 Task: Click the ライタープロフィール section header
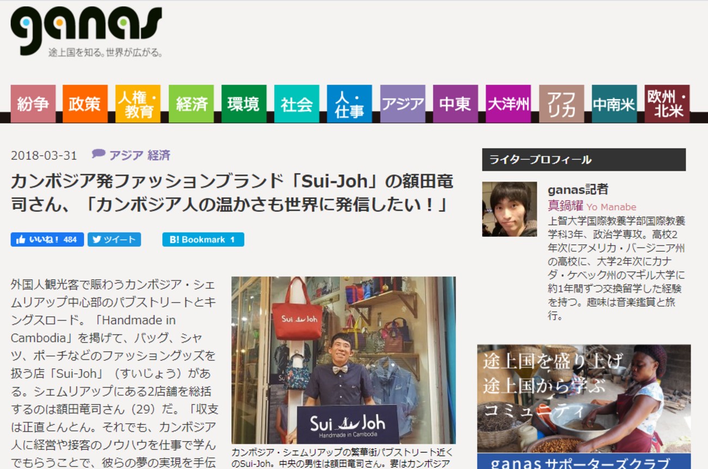(584, 160)
